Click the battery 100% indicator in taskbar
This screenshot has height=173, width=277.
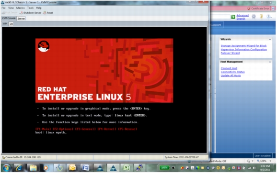click(164, 168)
